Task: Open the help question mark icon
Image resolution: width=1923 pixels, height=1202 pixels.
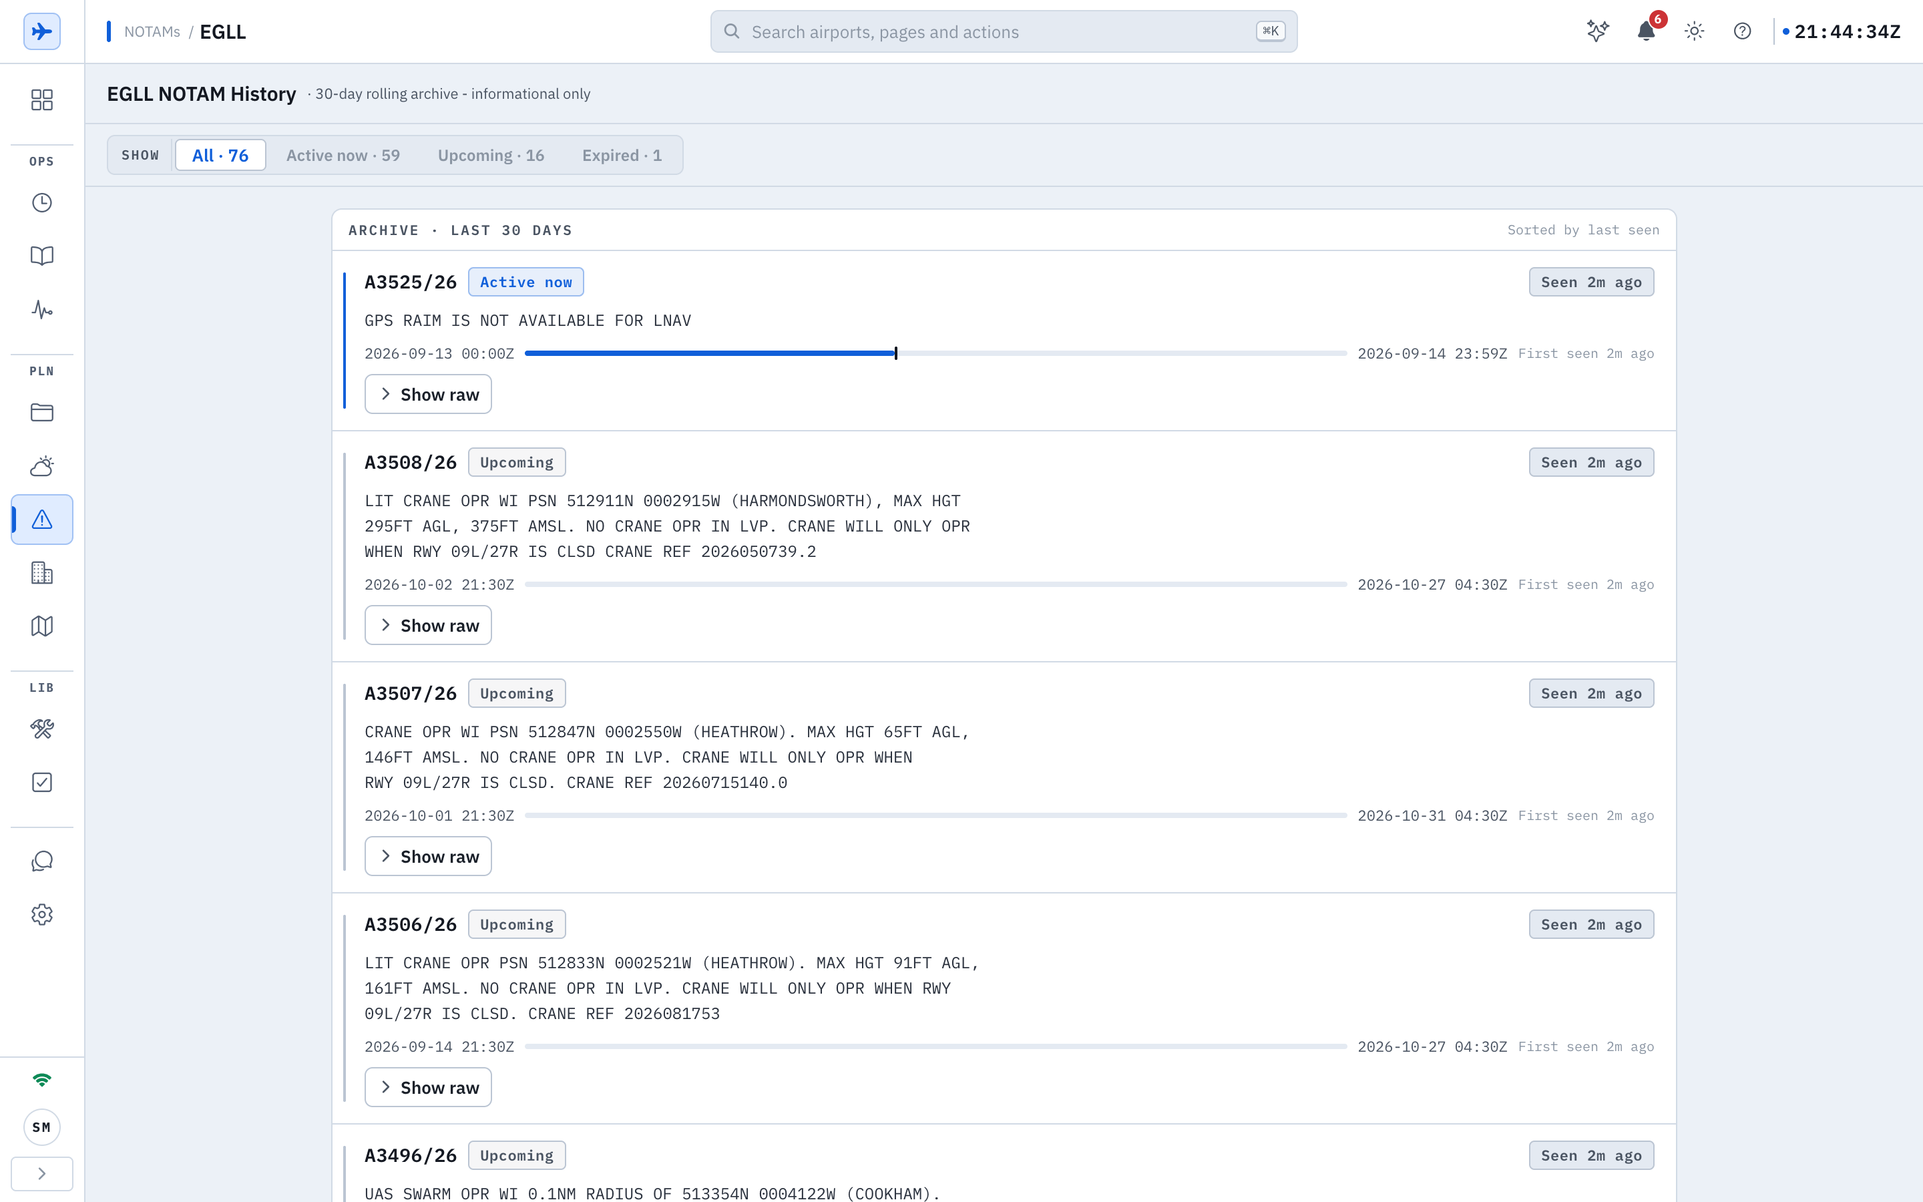Action: pos(1743,32)
